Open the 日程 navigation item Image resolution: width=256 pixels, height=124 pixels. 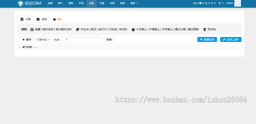[102, 3]
